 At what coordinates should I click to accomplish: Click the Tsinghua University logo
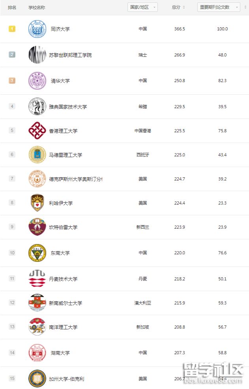(37, 81)
